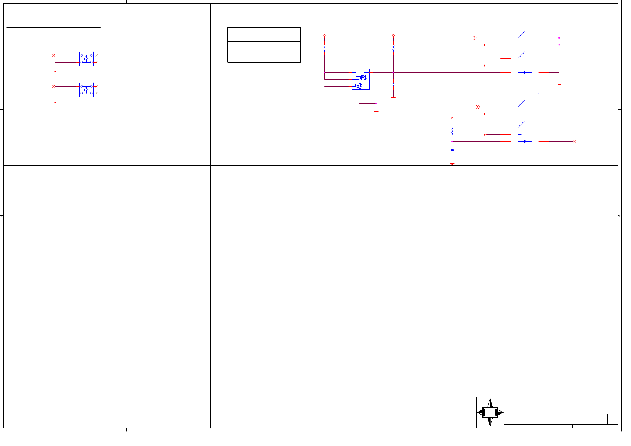Select the upper pushbutton switch symbol
Screen dimensions: 631x446
(x=87, y=59)
